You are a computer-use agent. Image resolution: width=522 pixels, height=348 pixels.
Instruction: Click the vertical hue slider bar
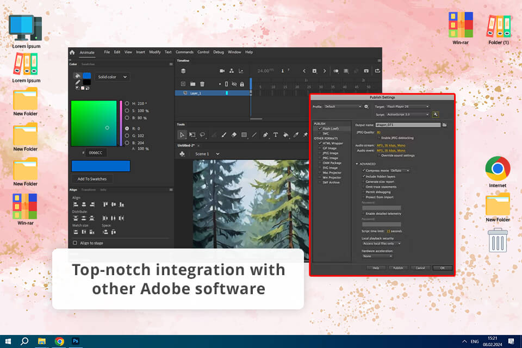point(121,123)
